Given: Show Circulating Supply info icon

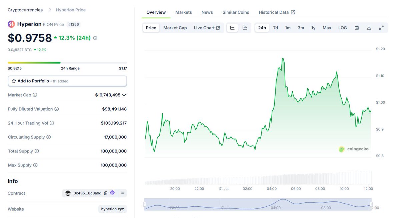Looking at the screenshot, I should (49, 137).
